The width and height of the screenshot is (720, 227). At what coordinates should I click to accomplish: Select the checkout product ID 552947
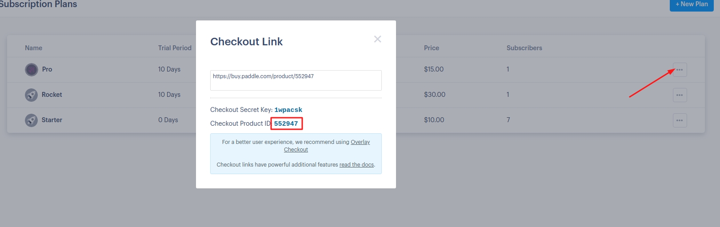coord(286,123)
